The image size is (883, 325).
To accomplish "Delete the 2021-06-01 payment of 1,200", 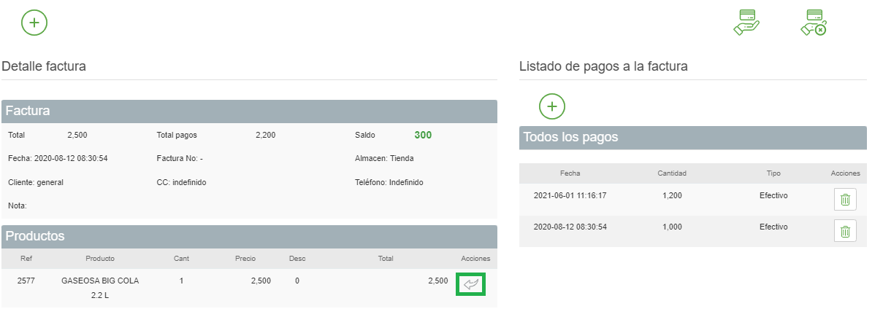I will click(x=845, y=200).
